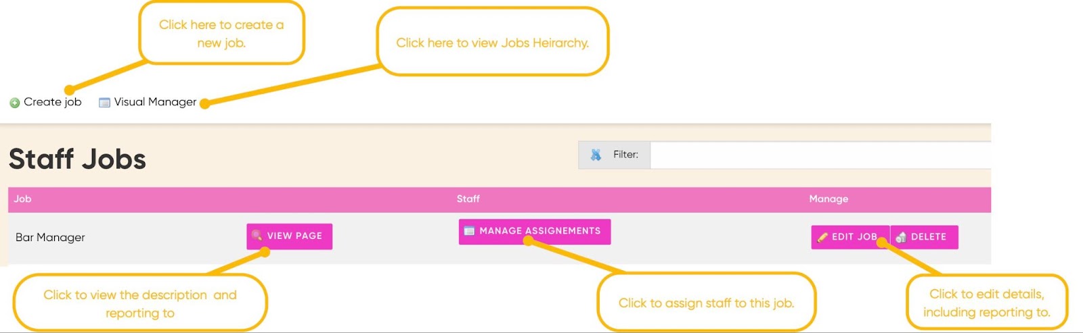Click the list icon on Manage Assignments
The width and height of the screenshot is (1083, 333).
click(469, 231)
